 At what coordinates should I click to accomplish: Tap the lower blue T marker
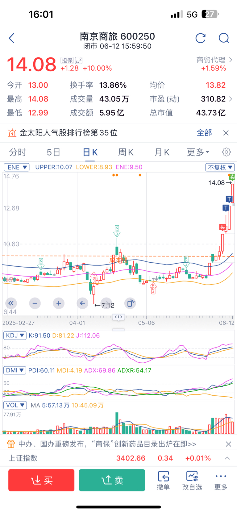226,208
